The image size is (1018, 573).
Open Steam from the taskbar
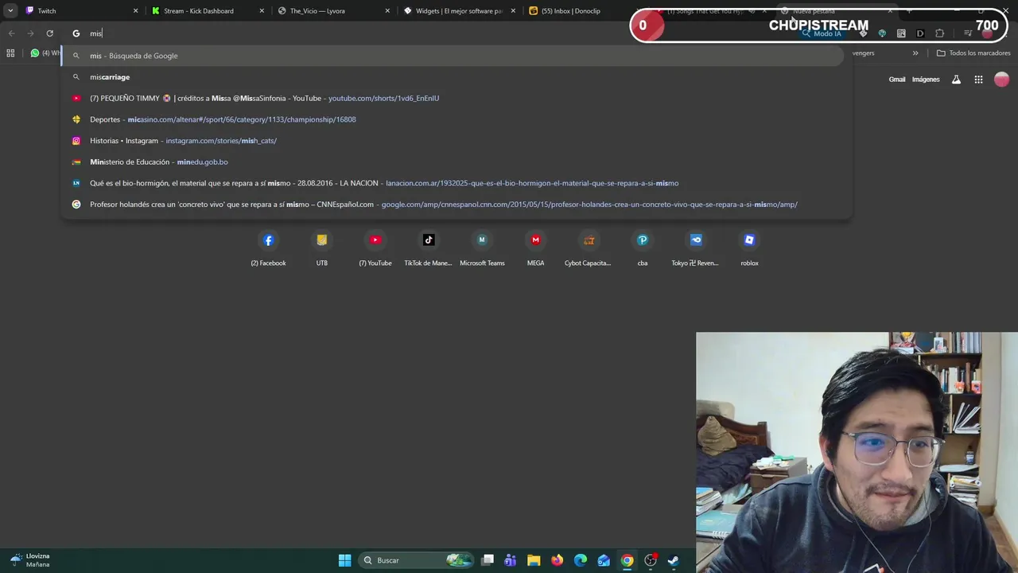tap(674, 560)
